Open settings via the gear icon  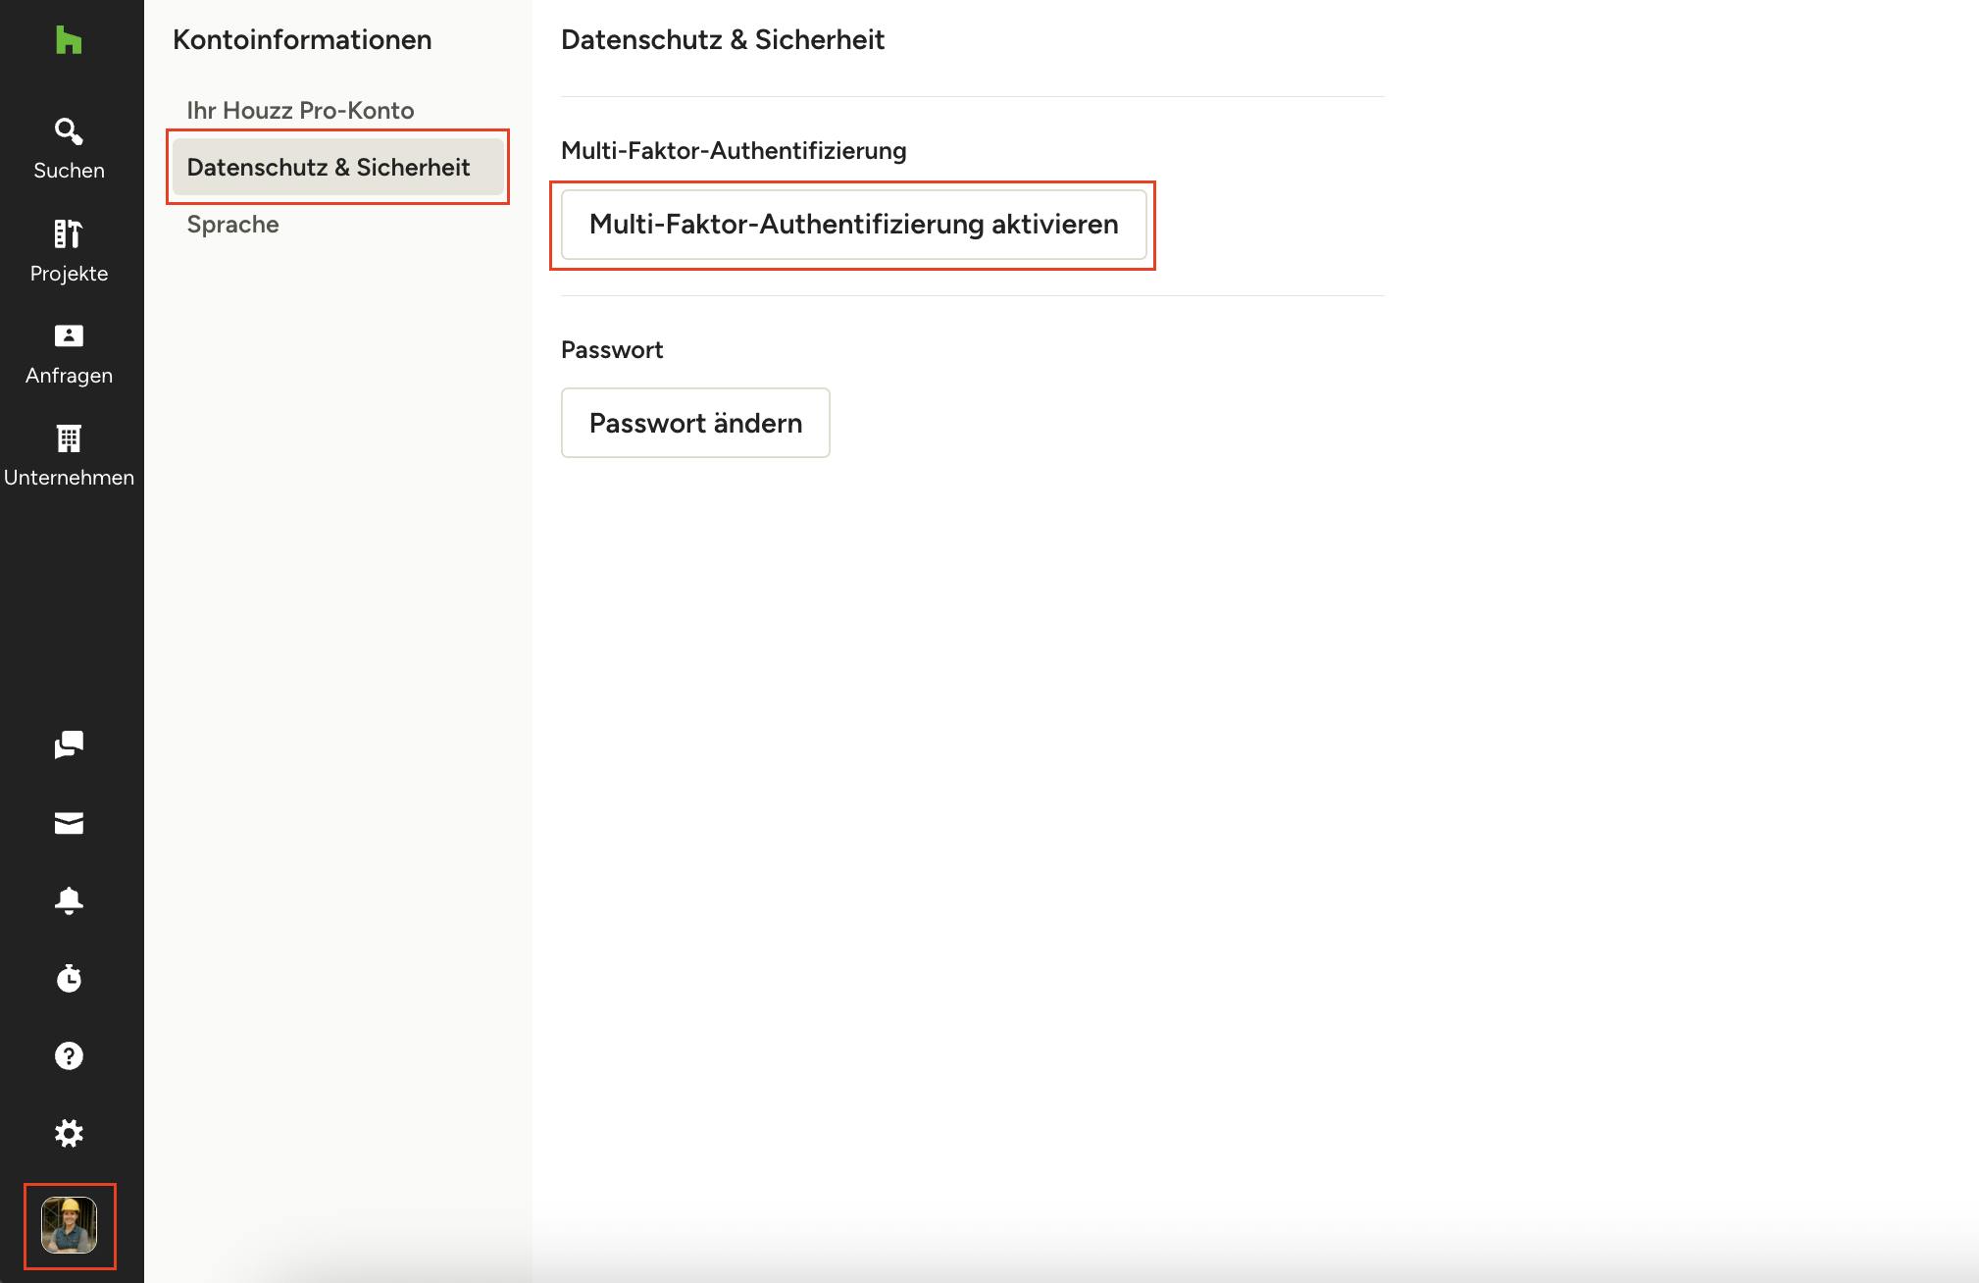(68, 1133)
